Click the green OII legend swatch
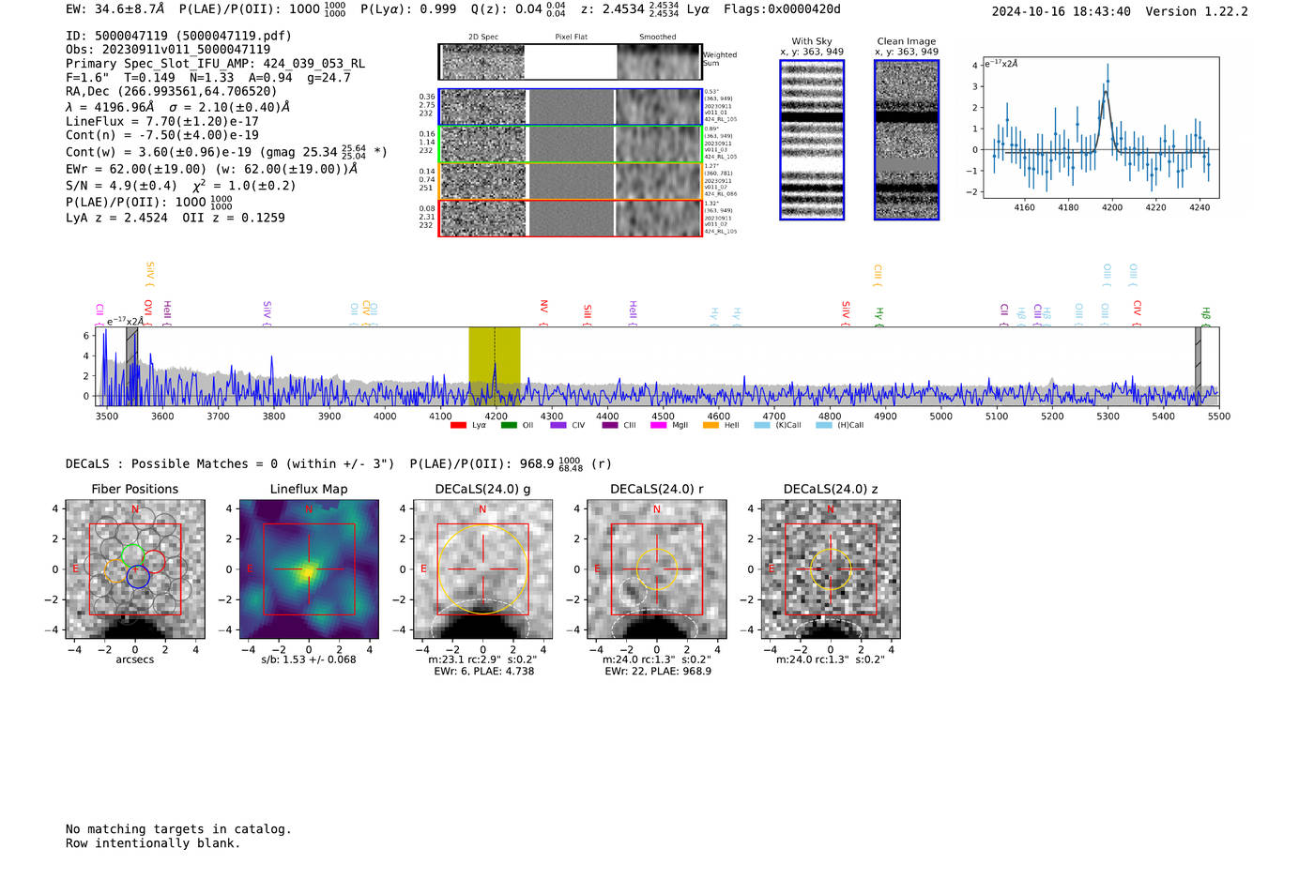The width and height of the screenshot is (1314, 894). click(x=509, y=425)
